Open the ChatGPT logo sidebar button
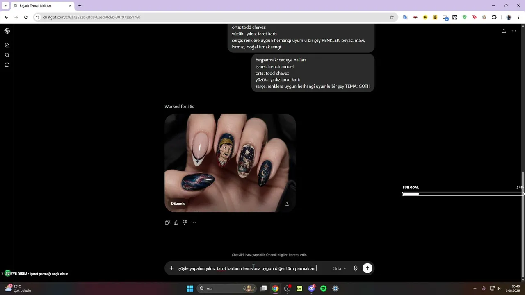The image size is (525, 295). 7,31
